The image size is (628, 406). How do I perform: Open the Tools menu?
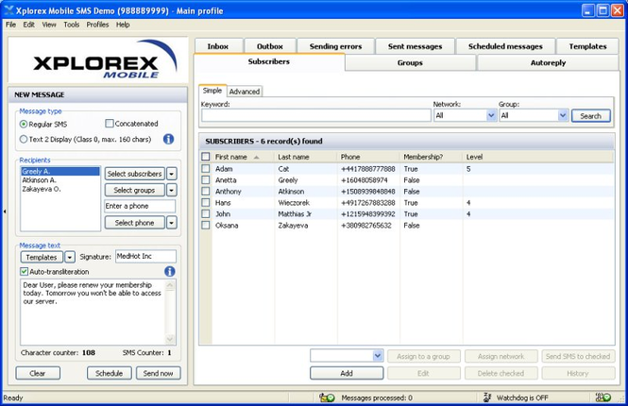click(x=71, y=25)
